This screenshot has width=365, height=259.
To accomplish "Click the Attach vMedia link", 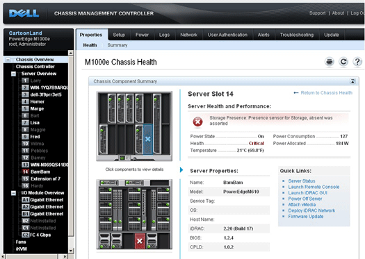I will tap(302, 205).
